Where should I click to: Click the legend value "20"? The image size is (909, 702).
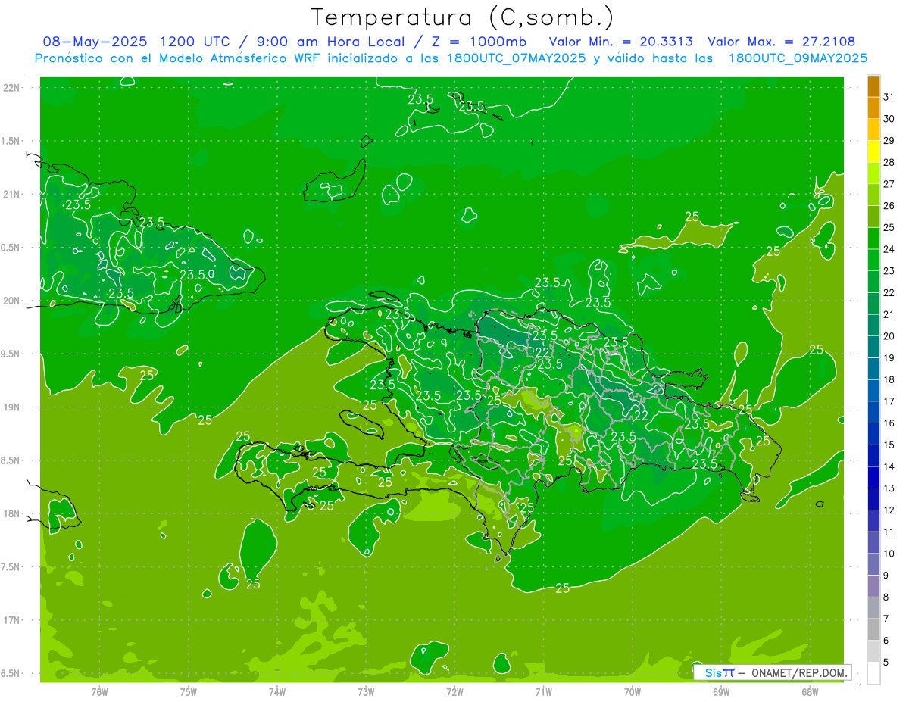(x=889, y=336)
